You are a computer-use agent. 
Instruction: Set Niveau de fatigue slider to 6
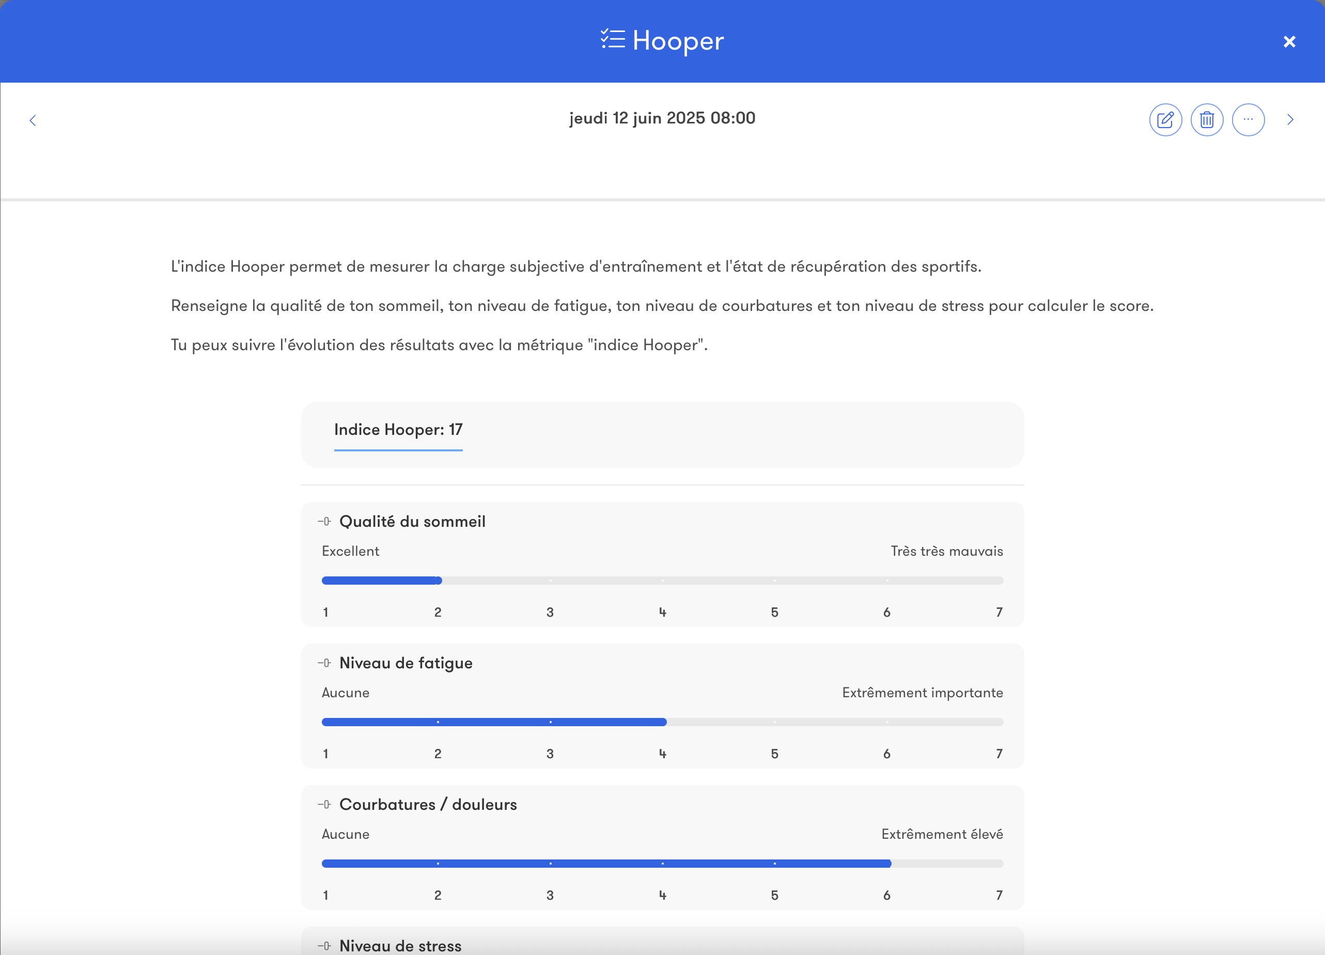tap(887, 722)
